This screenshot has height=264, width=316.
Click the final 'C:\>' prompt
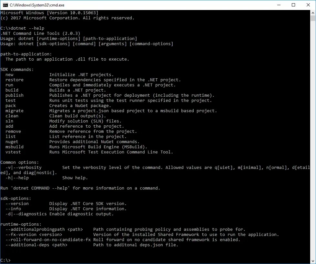coord(5,260)
